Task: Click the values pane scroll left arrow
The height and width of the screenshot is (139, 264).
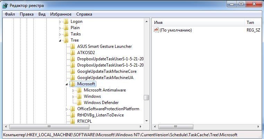Action: click(155, 127)
